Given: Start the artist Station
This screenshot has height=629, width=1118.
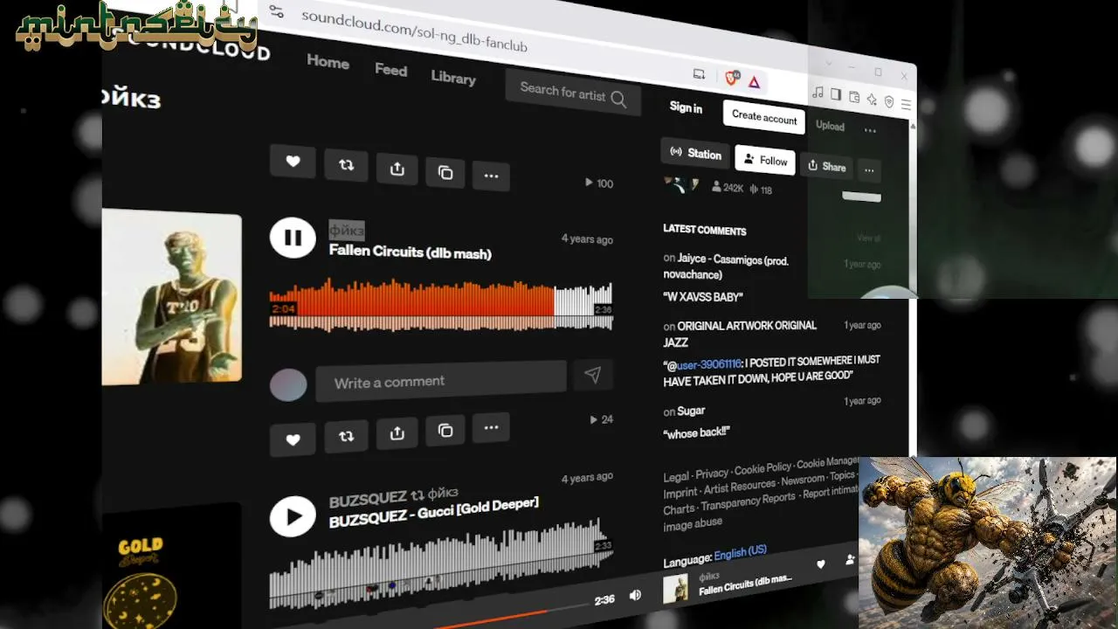Looking at the screenshot, I should [x=696, y=153].
